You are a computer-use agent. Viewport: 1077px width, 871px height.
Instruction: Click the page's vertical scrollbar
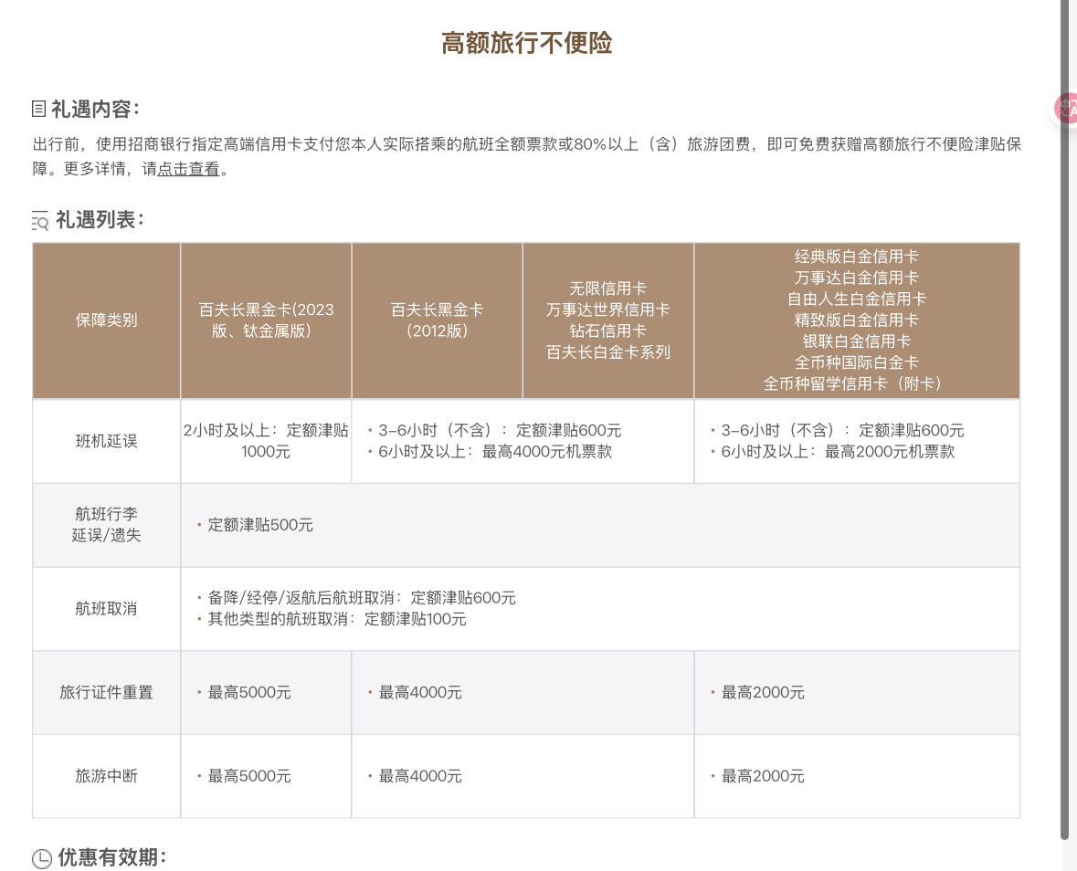tap(1065, 419)
